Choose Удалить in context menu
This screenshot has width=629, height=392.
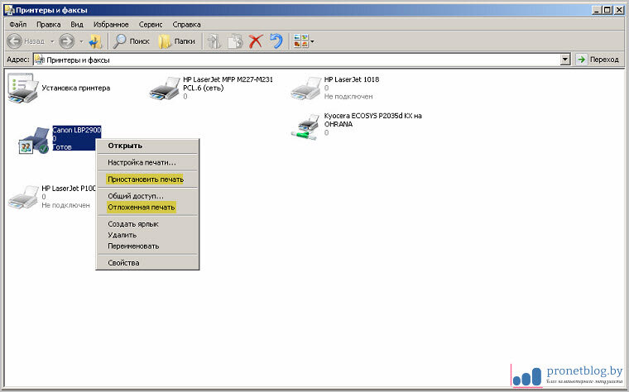(147, 235)
